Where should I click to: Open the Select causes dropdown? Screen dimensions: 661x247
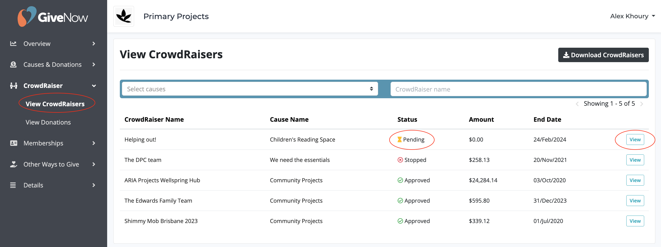pyautogui.click(x=250, y=89)
